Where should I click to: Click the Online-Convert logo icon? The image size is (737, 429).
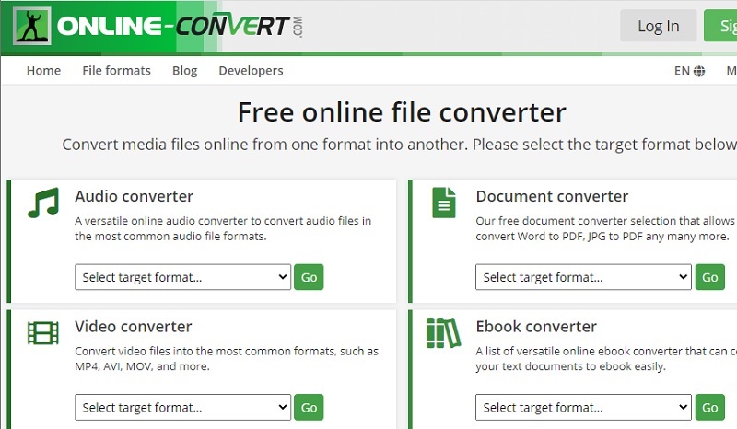(x=32, y=26)
